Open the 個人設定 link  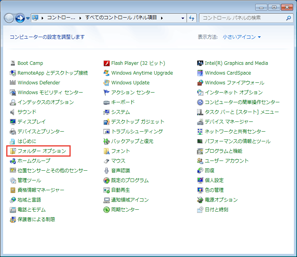coord(214,180)
